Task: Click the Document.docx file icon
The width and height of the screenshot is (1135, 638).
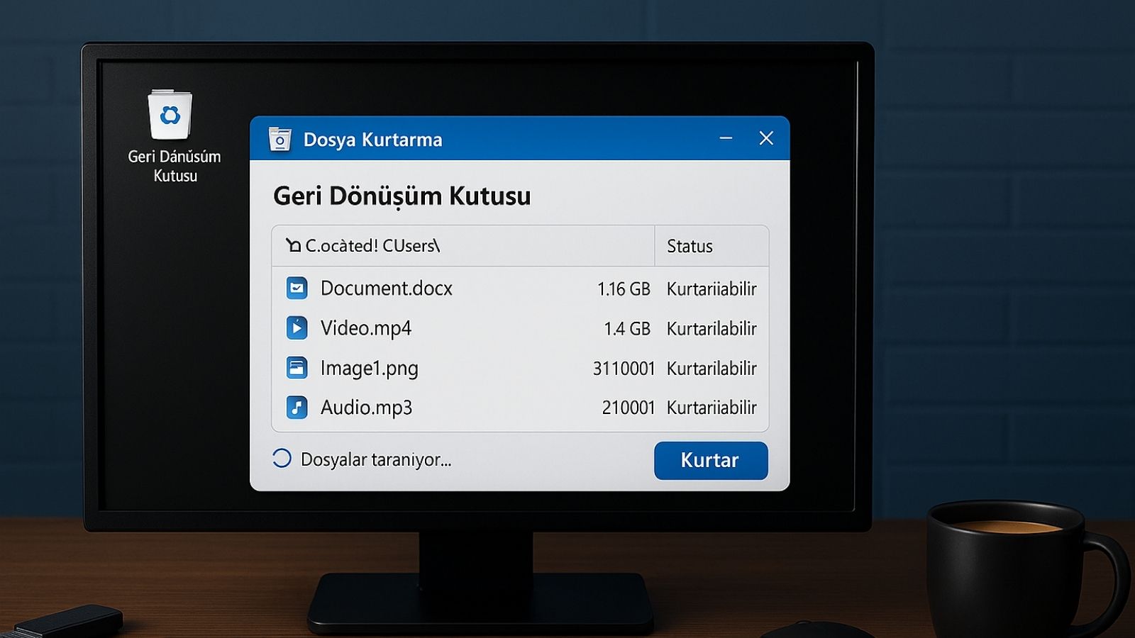Action: 297,289
